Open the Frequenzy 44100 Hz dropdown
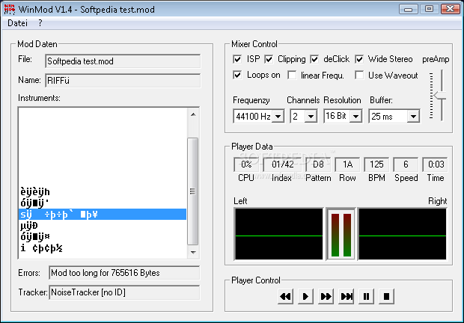 [x=278, y=116]
